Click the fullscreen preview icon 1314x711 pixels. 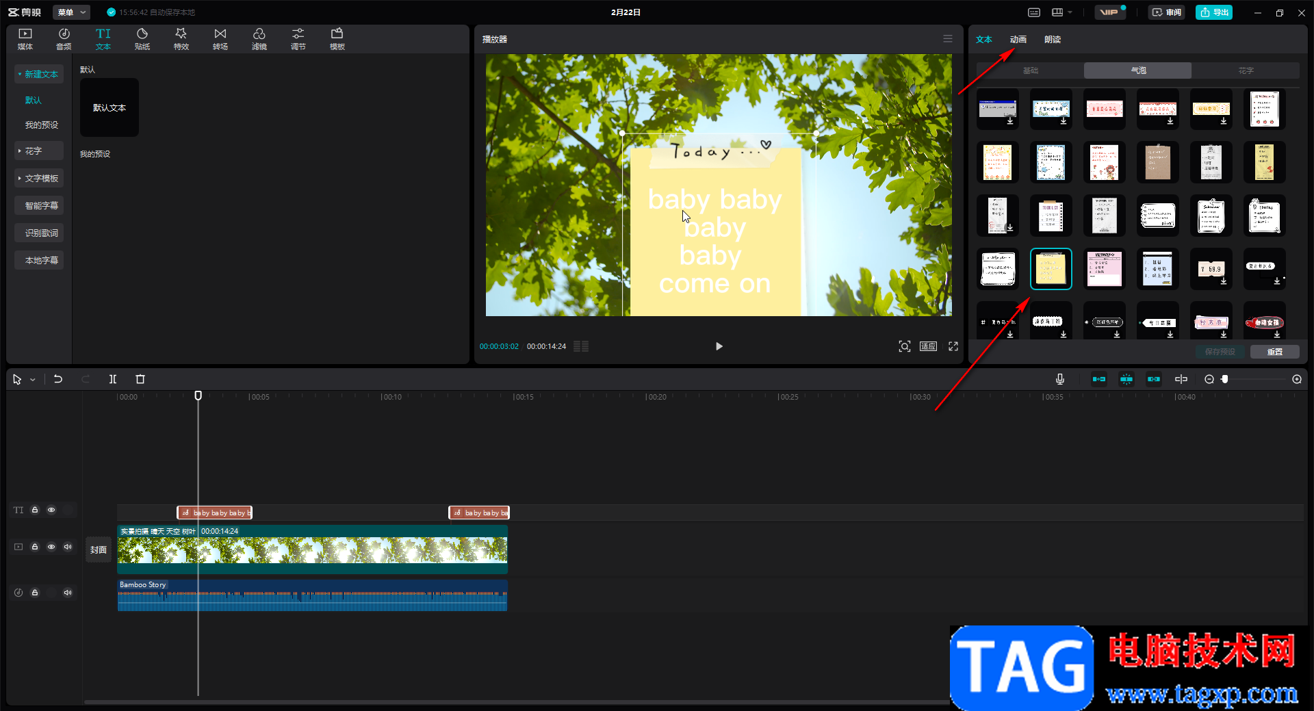(953, 346)
